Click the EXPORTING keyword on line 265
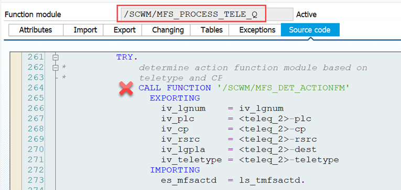The width and height of the screenshot is (401, 190). point(175,98)
